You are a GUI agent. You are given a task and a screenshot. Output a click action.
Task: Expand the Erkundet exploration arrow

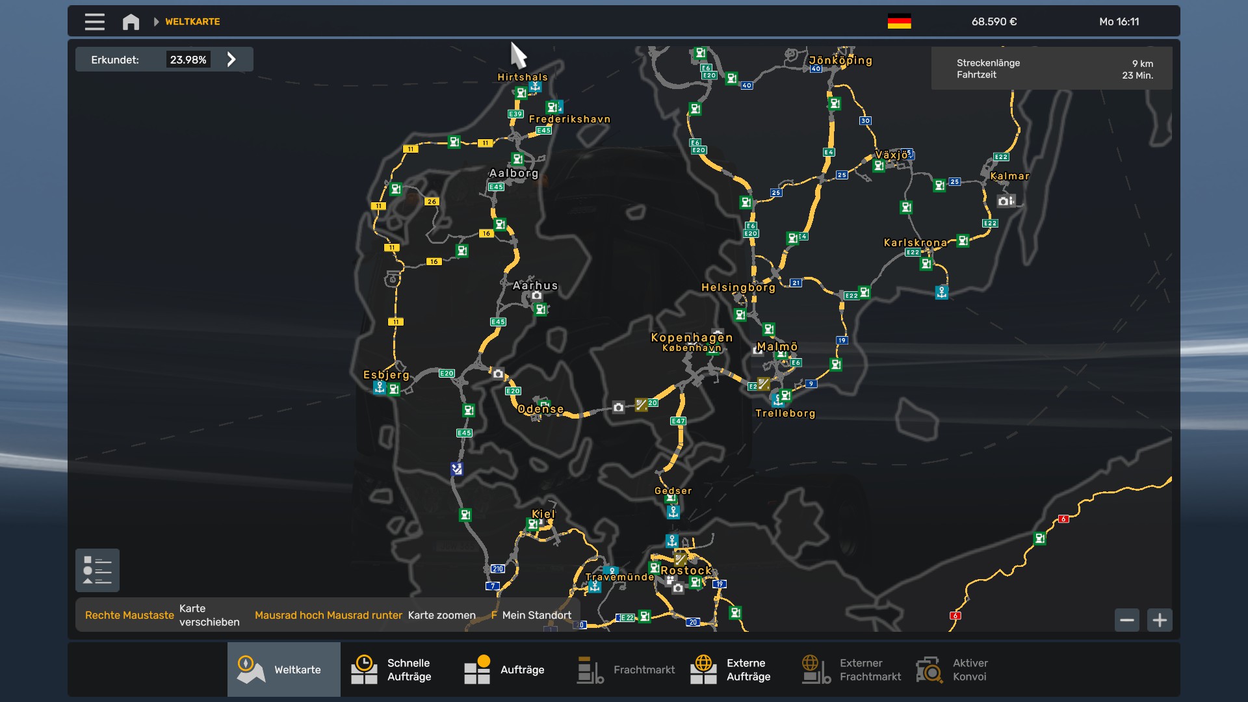(x=231, y=60)
